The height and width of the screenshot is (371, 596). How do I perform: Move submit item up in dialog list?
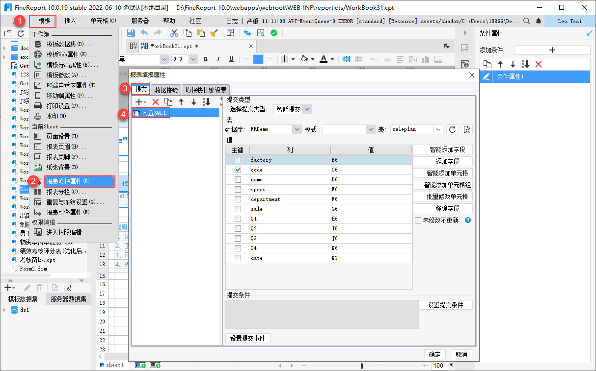(x=181, y=102)
